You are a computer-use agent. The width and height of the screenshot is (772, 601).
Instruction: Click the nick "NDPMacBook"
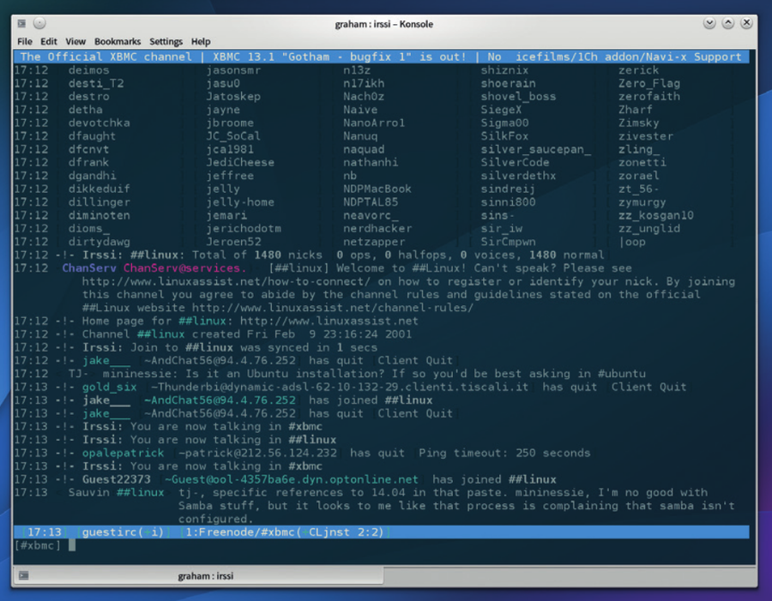click(377, 189)
